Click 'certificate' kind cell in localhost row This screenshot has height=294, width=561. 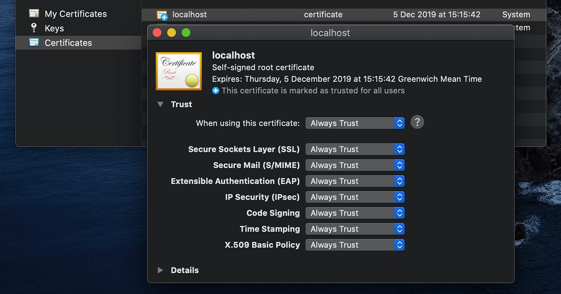(x=323, y=14)
